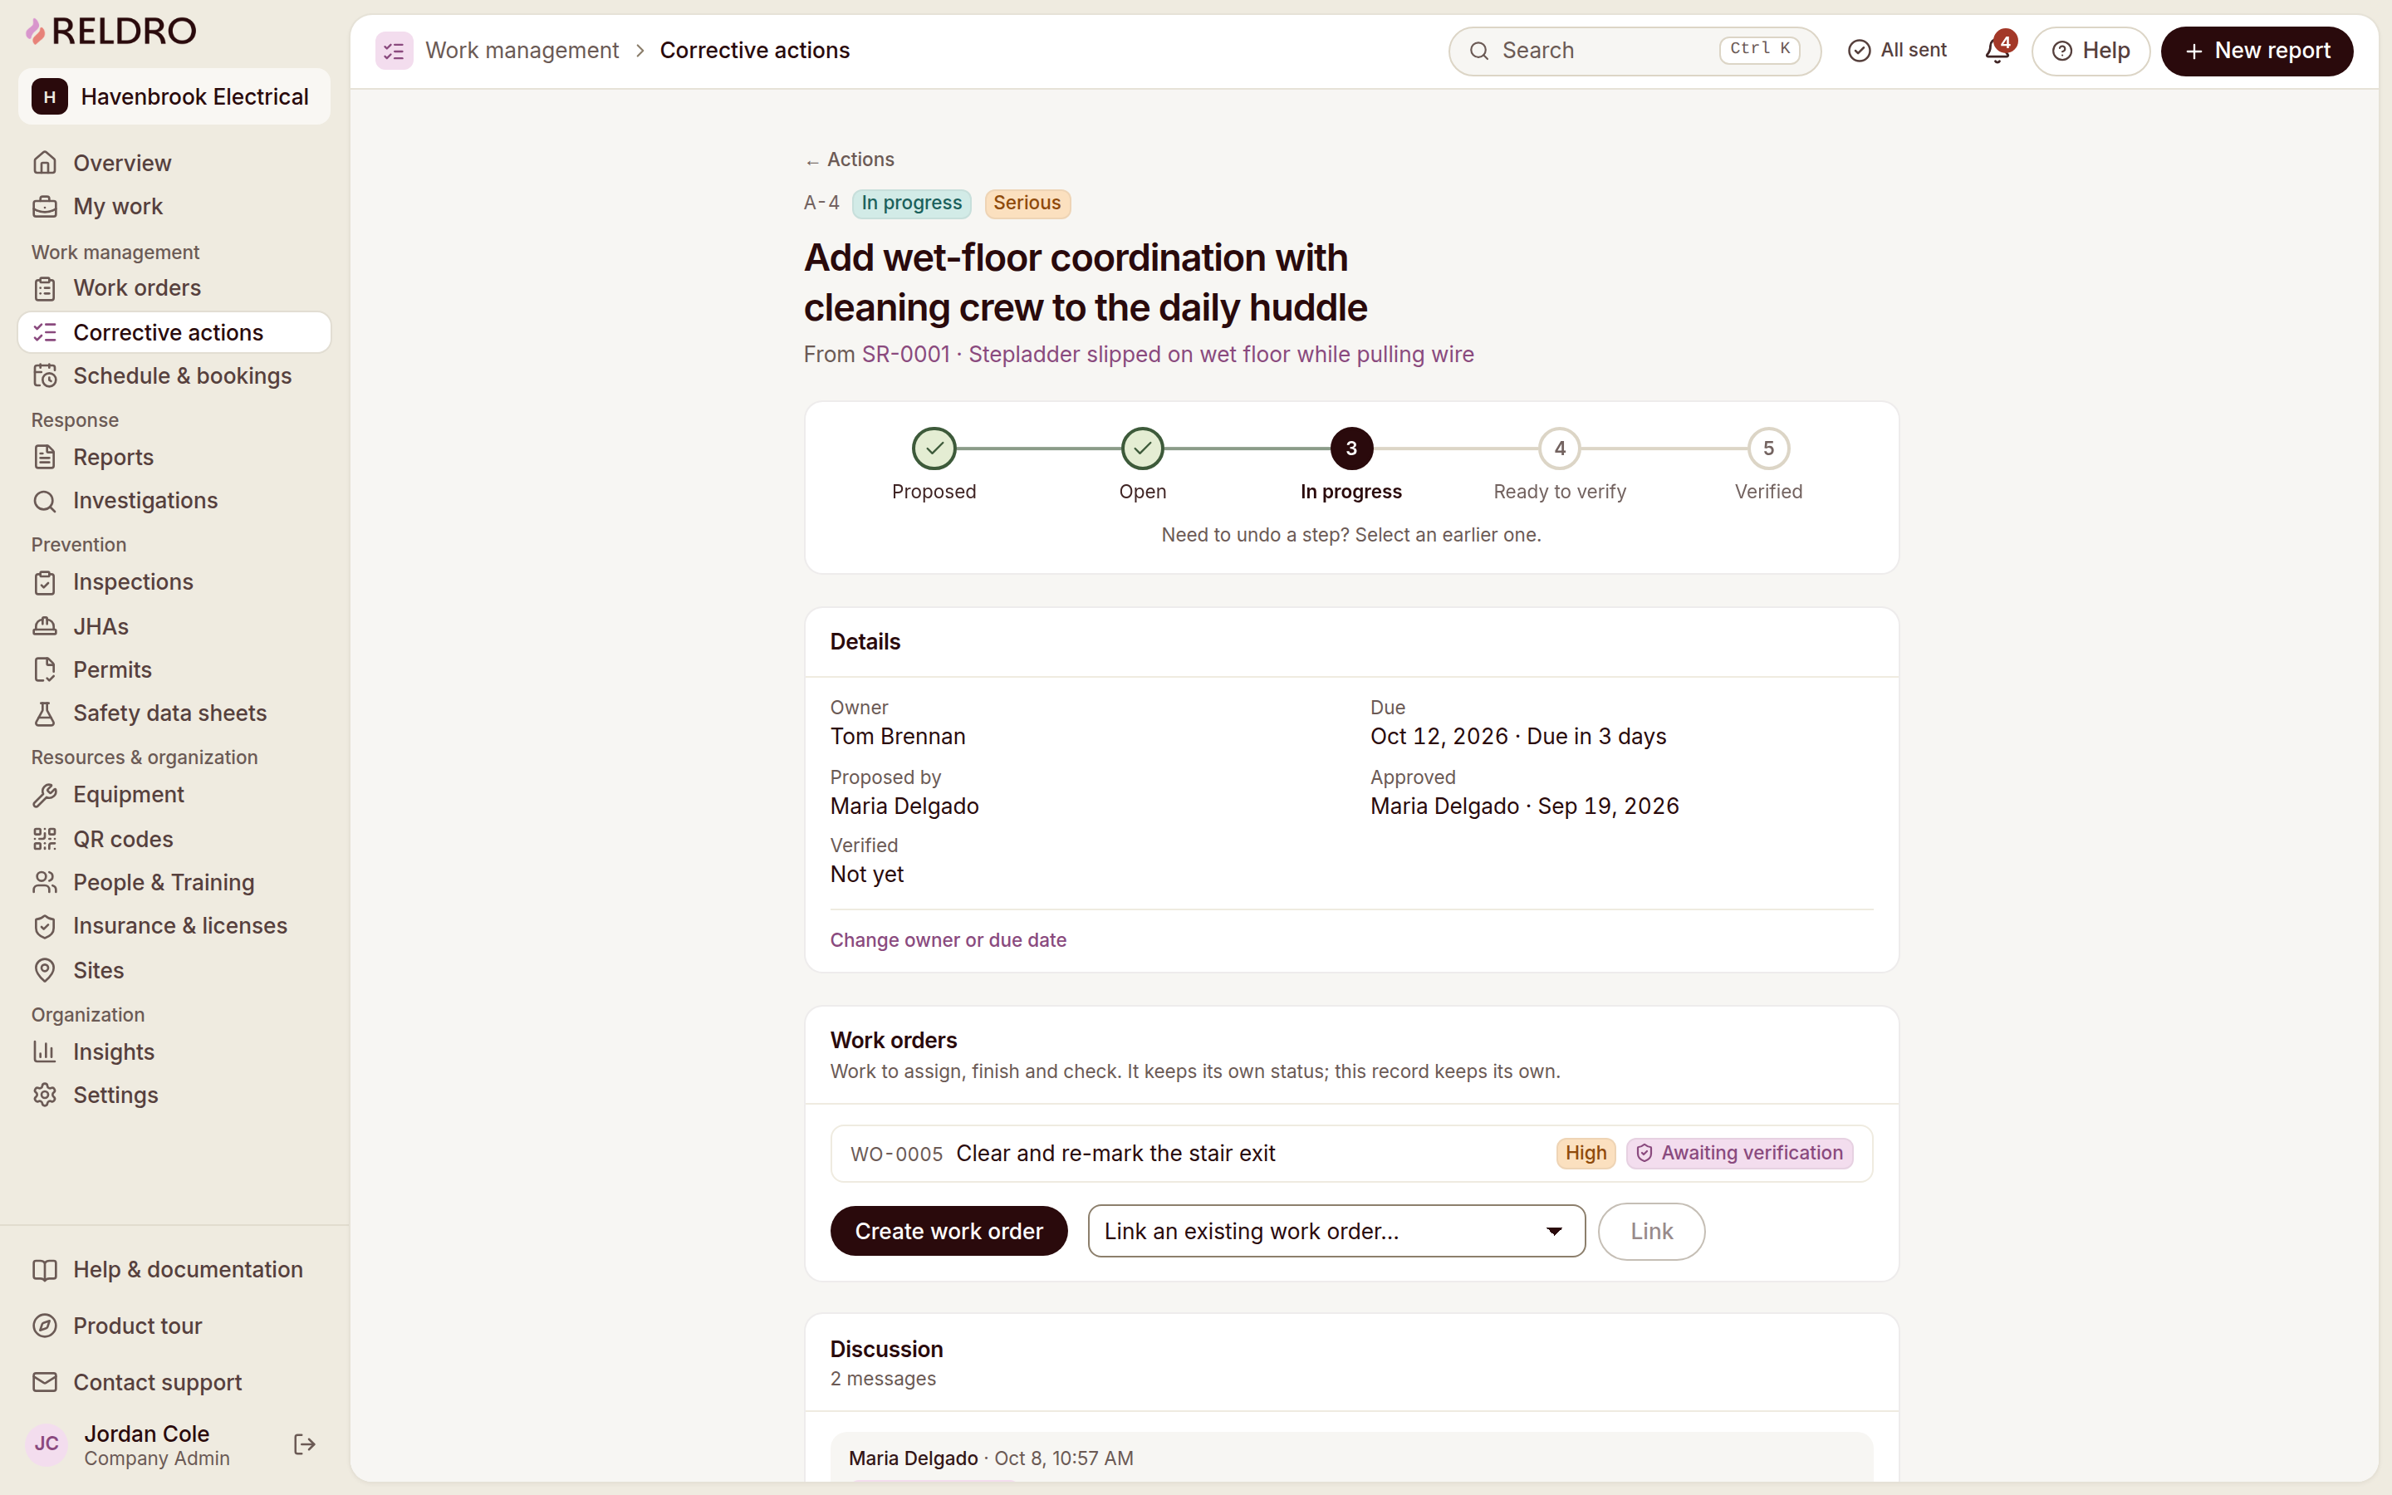This screenshot has height=1495, width=2392.
Task: Focus the Search input field
Action: point(1635,51)
